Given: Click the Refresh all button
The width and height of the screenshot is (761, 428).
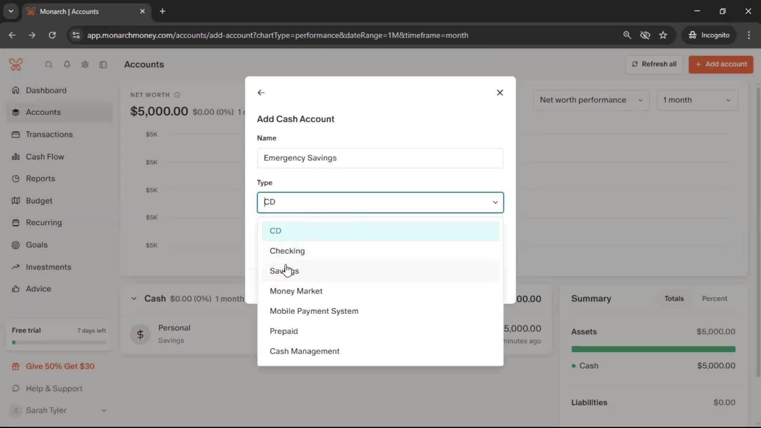Looking at the screenshot, I should (x=654, y=64).
